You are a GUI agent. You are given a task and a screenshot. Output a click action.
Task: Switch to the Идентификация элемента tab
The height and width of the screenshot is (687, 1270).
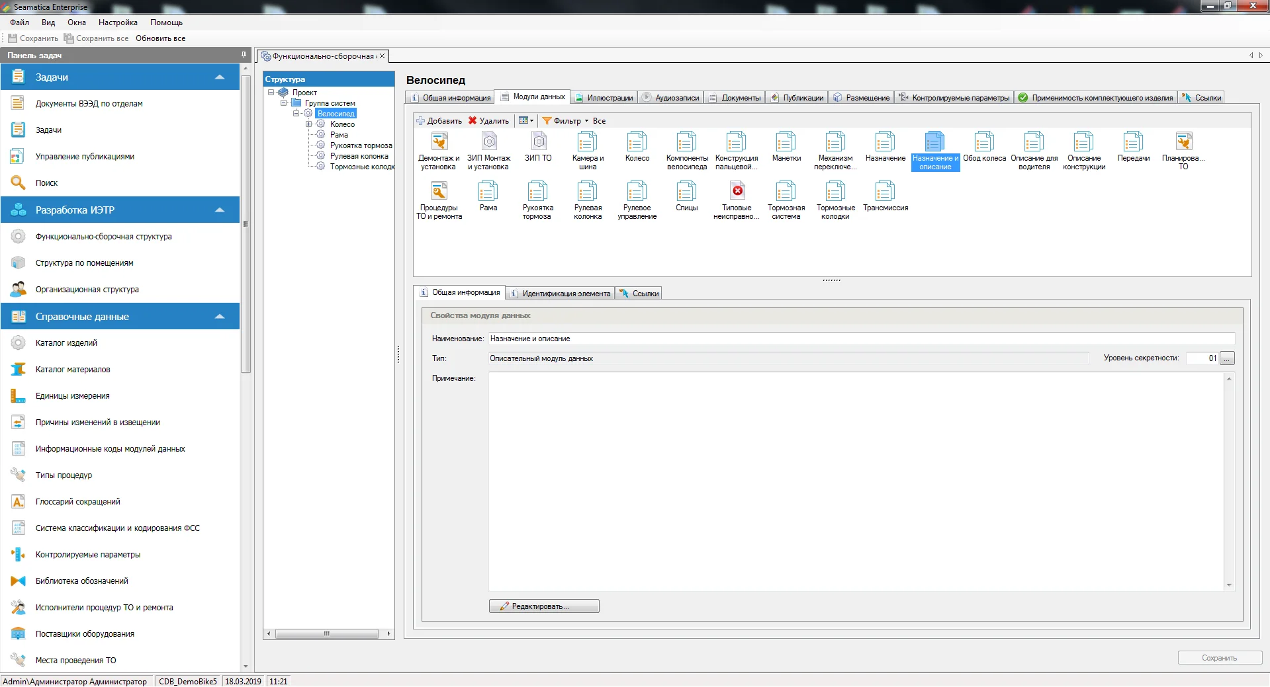560,294
